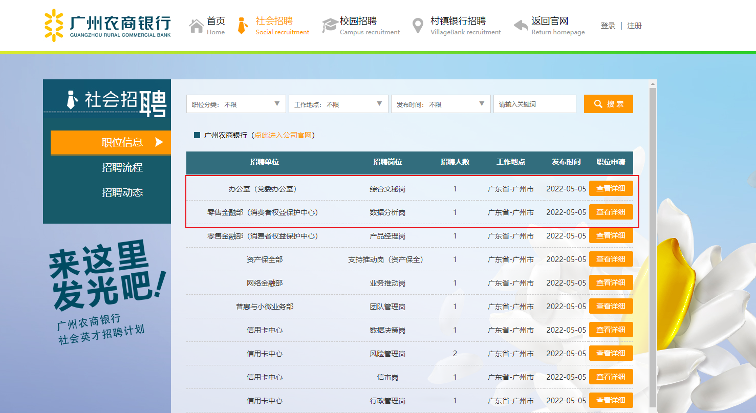Click the 产品经理岗 position name
Viewport: 756px width, 413px height.
point(387,236)
